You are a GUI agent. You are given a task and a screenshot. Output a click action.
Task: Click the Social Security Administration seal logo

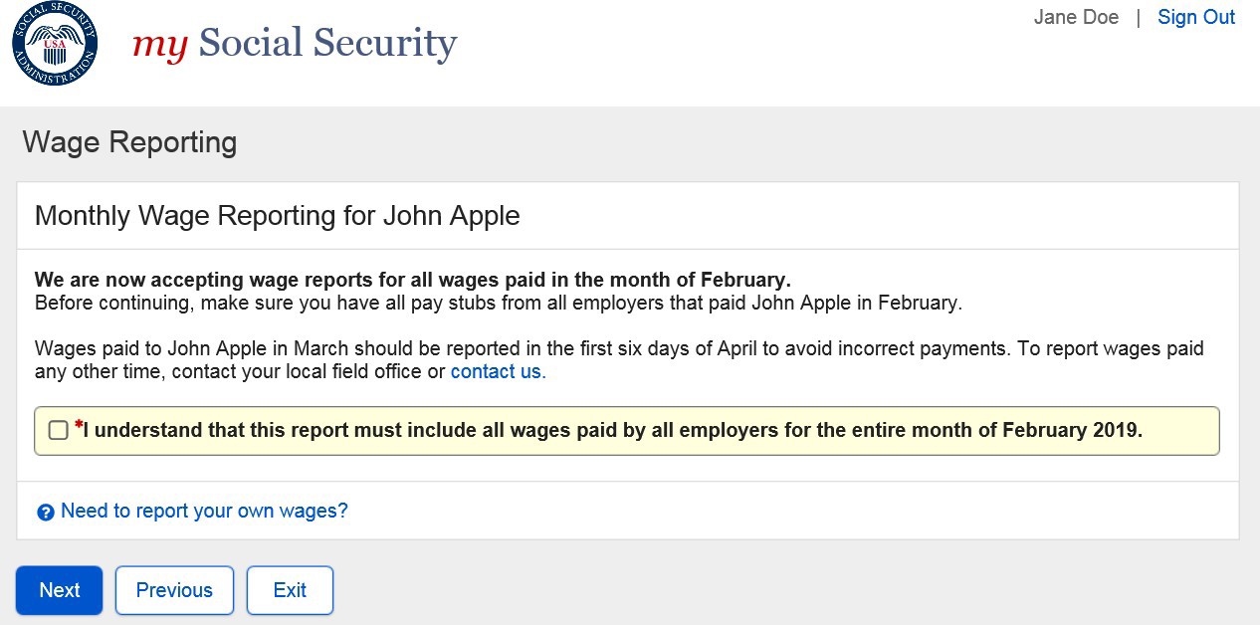click(x=55, y=44)
